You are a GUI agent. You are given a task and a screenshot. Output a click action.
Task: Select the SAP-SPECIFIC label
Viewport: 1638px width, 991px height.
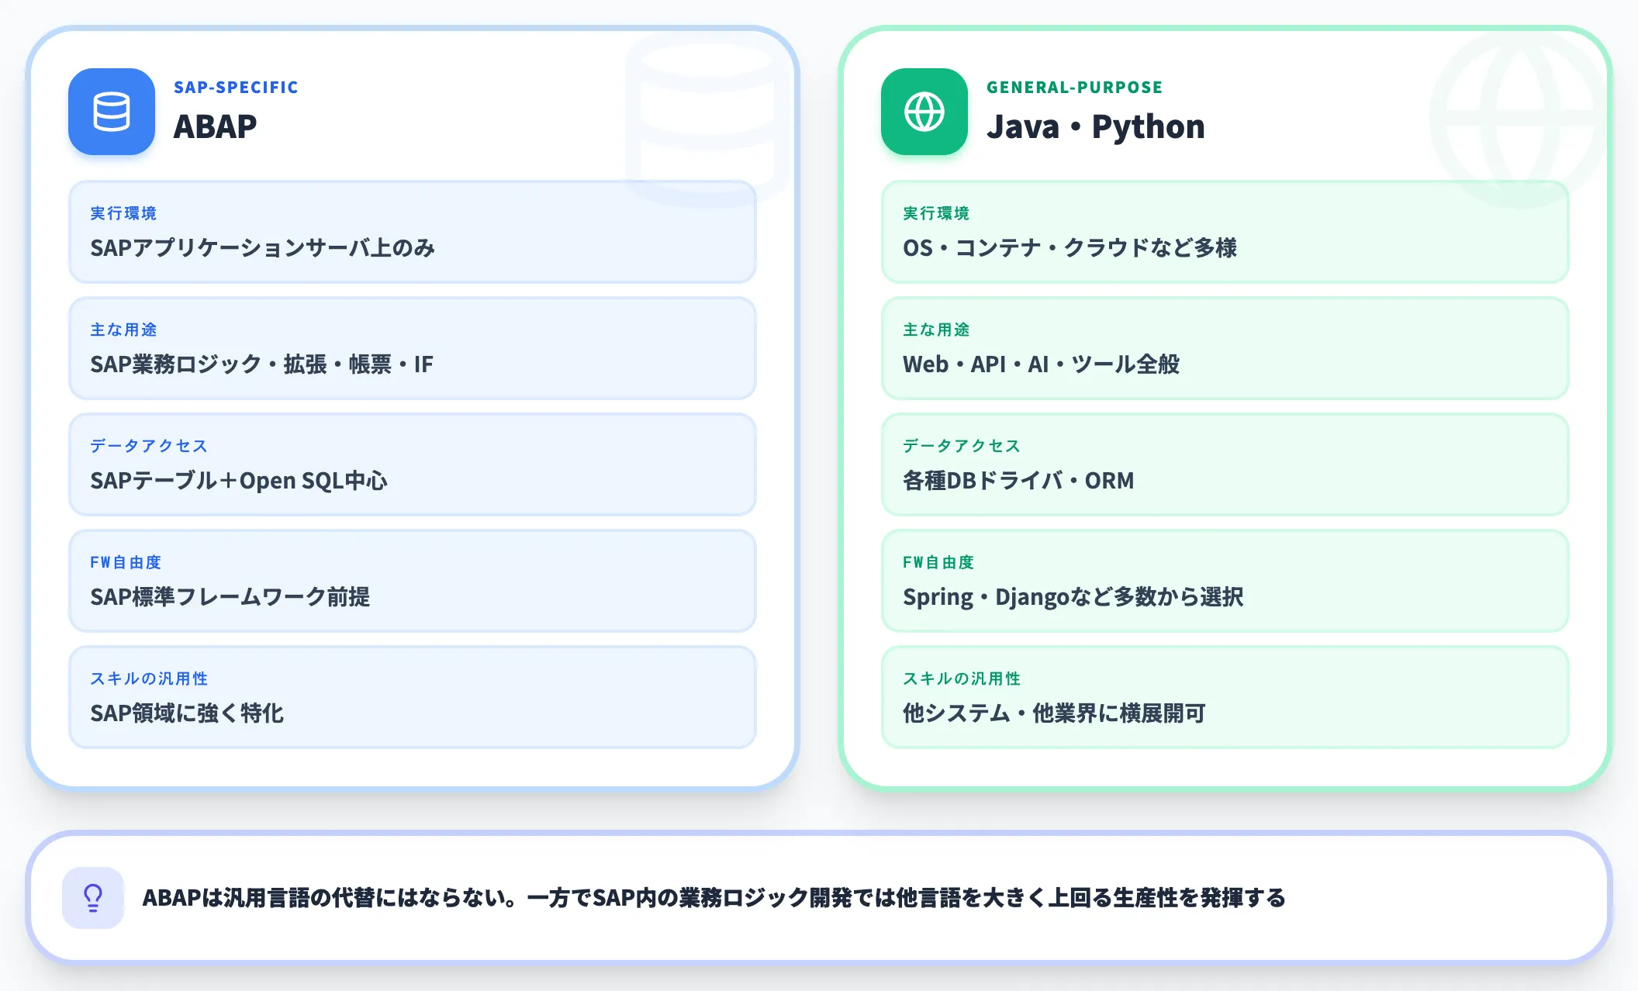pos(236,88)
